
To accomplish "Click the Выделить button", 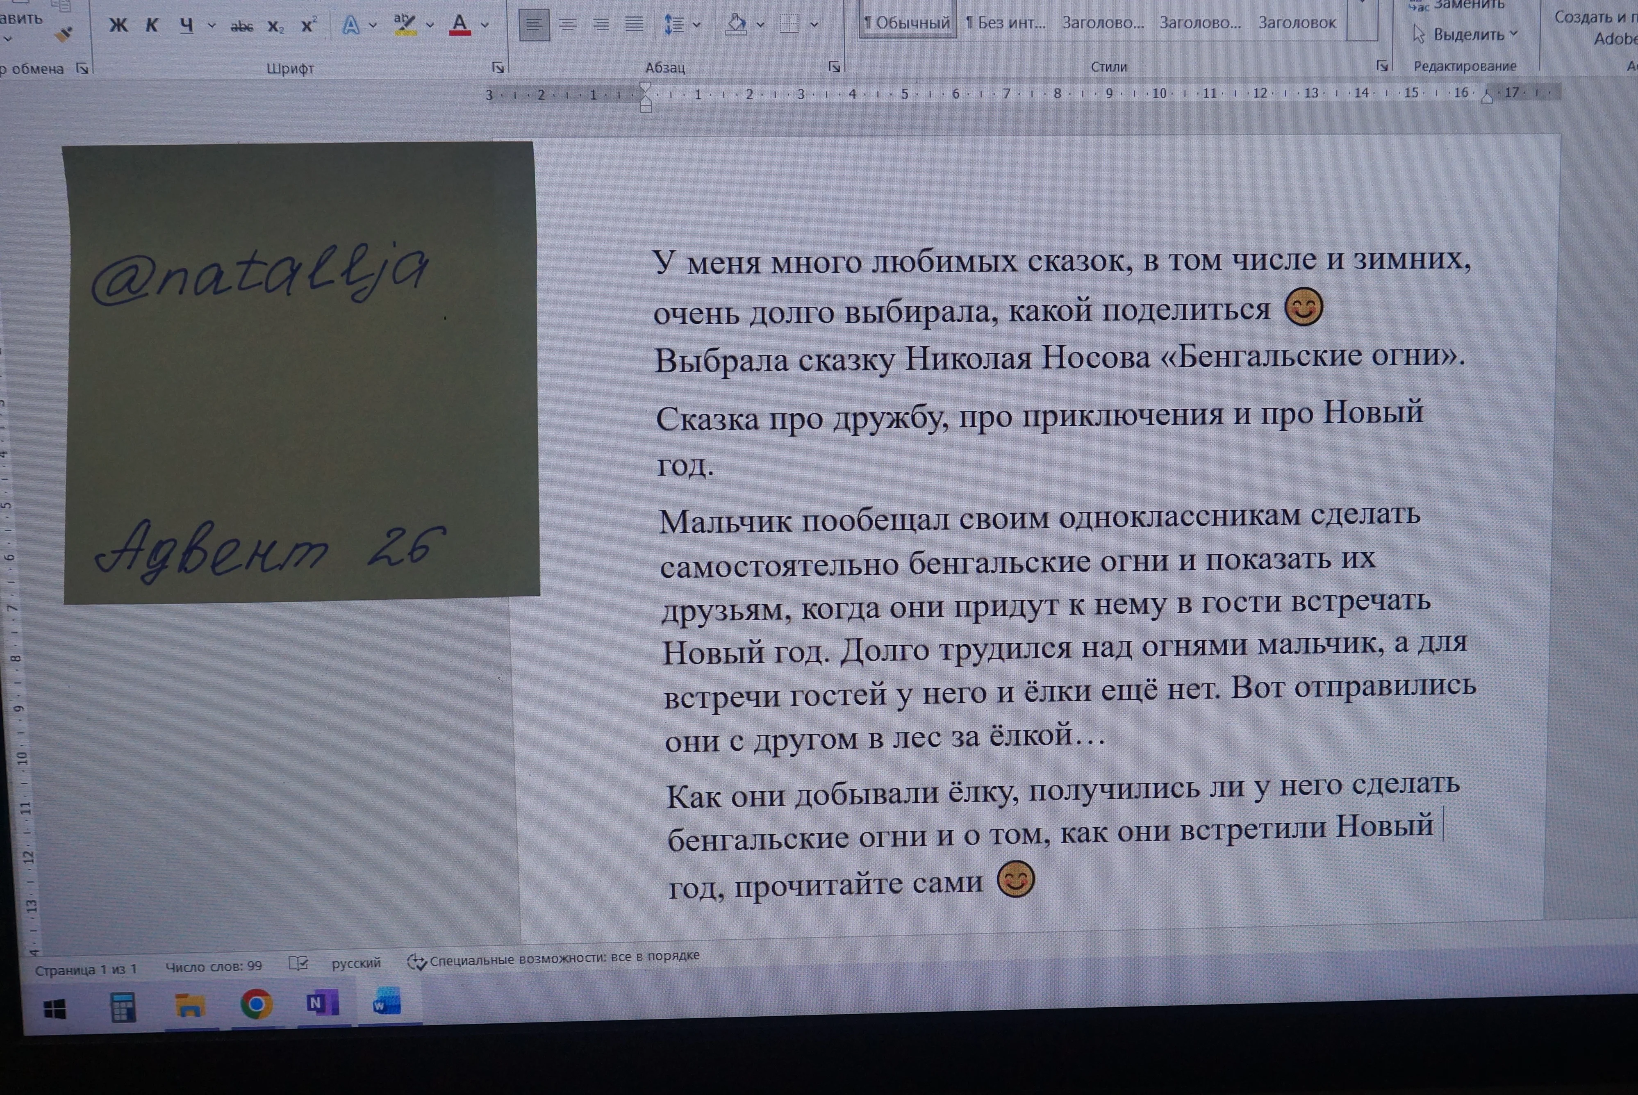I will 1466,34.
